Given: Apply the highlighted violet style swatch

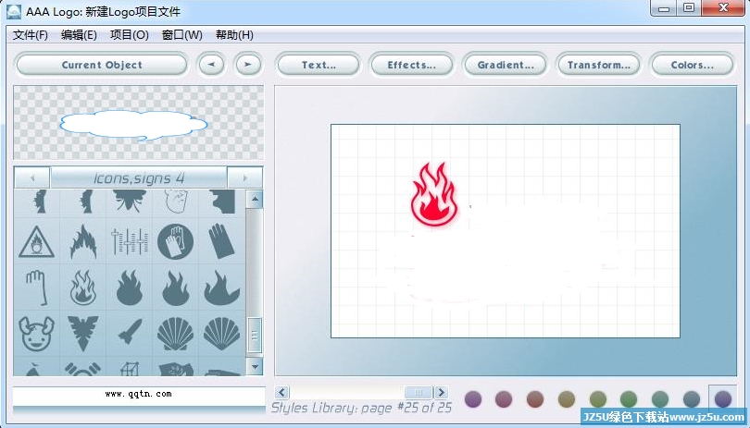Looking at the screenshot, I should [723, 398].
